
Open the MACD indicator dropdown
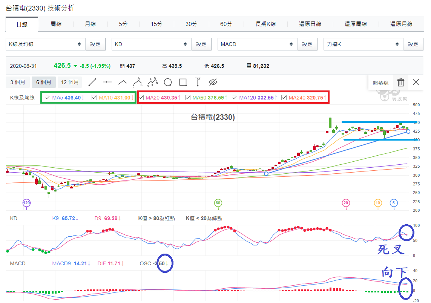click(x=257, y=44)
